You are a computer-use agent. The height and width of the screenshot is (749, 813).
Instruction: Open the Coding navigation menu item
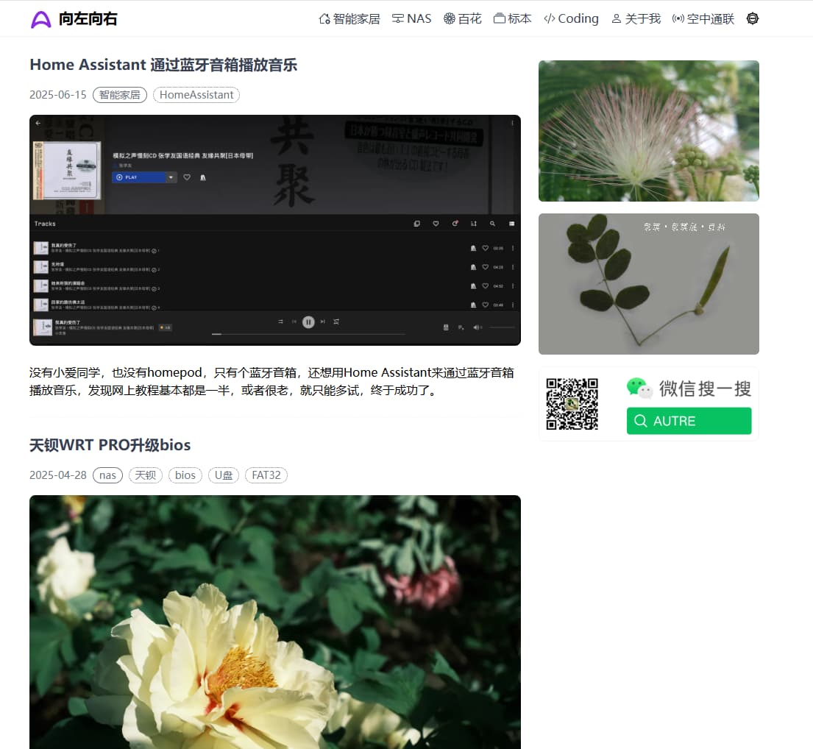[x=571, y=18]
